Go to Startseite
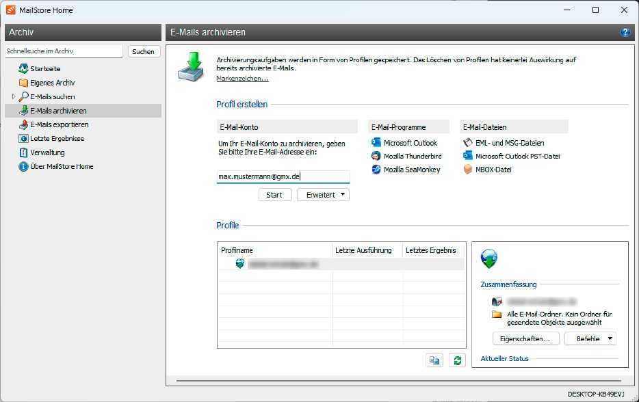639x402 pixels. click(x=45, y=68)
